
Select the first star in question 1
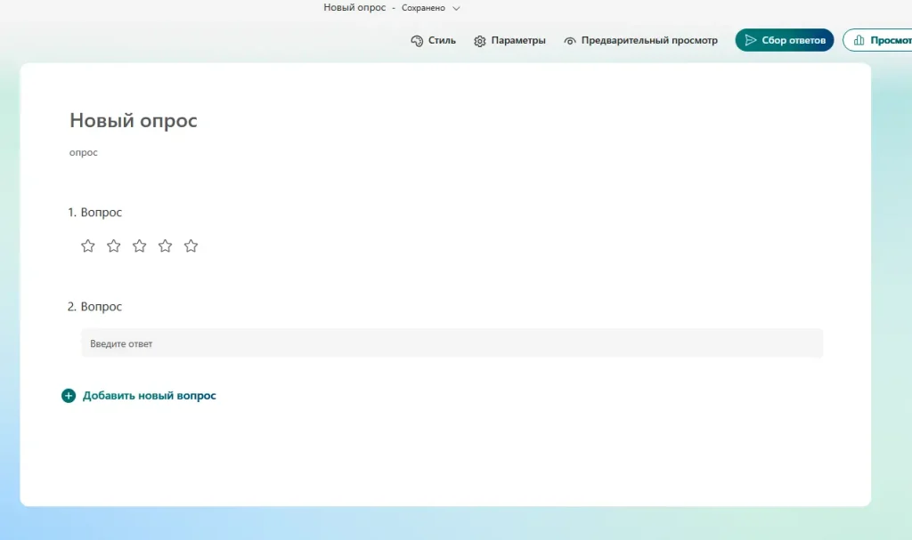88,246
